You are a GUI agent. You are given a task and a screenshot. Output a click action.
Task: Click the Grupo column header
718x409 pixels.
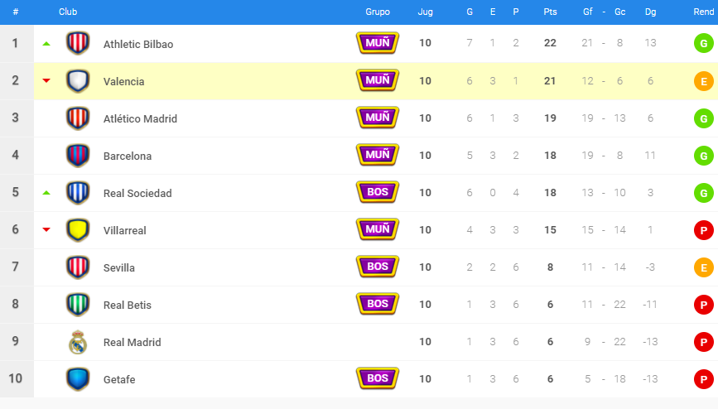378,12
